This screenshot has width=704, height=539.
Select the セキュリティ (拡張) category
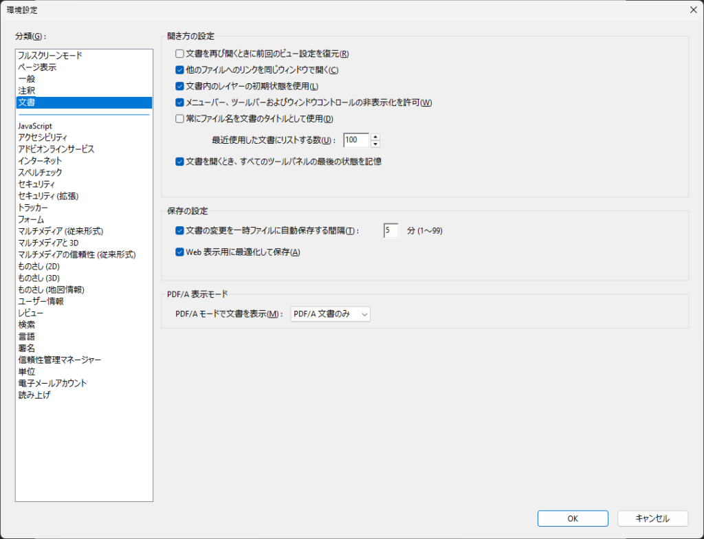pos(48,196)
